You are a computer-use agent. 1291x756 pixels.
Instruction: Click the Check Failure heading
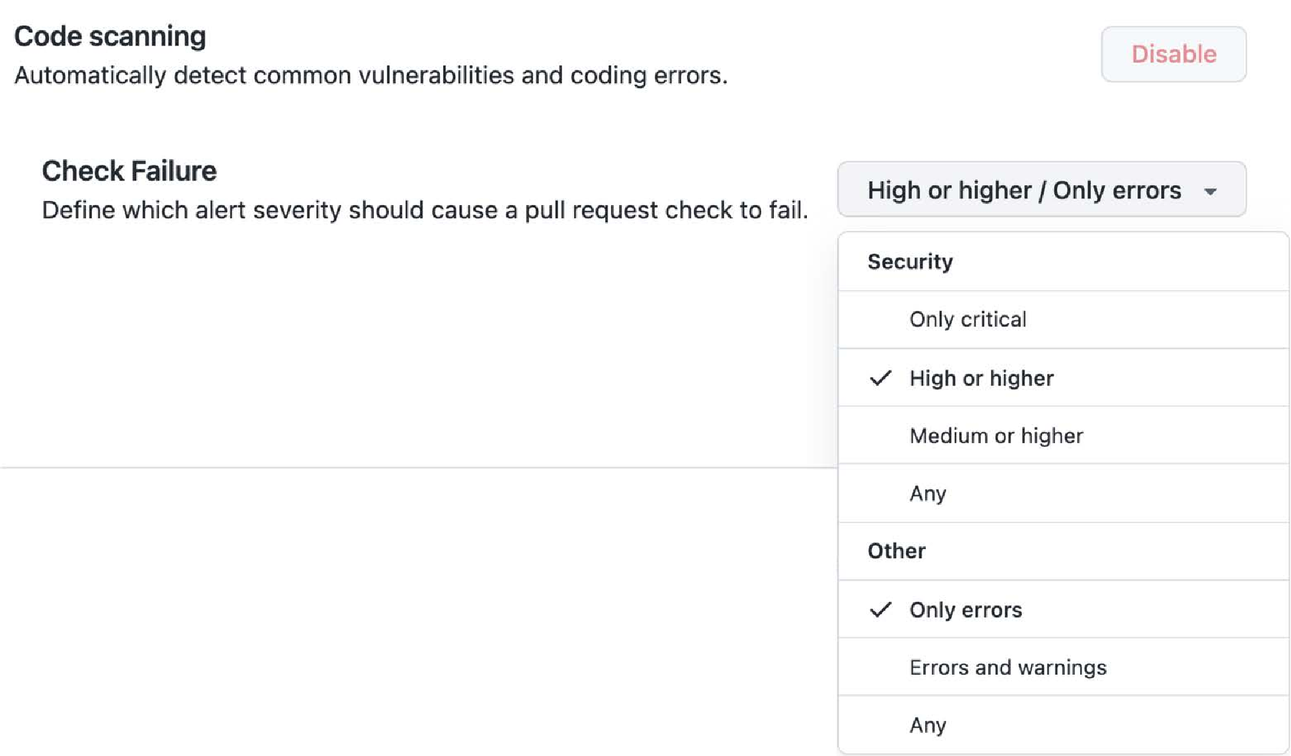[129, 171]
